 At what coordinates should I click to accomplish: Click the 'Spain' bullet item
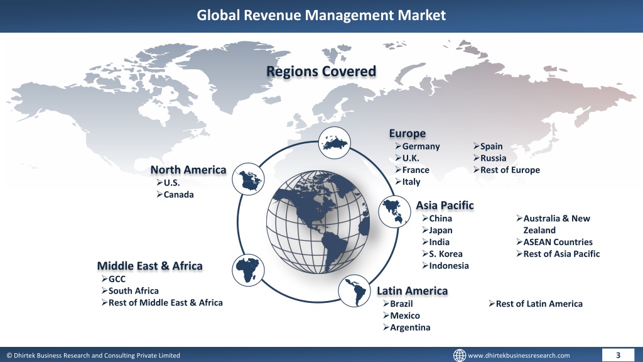(x=488, y=146)
